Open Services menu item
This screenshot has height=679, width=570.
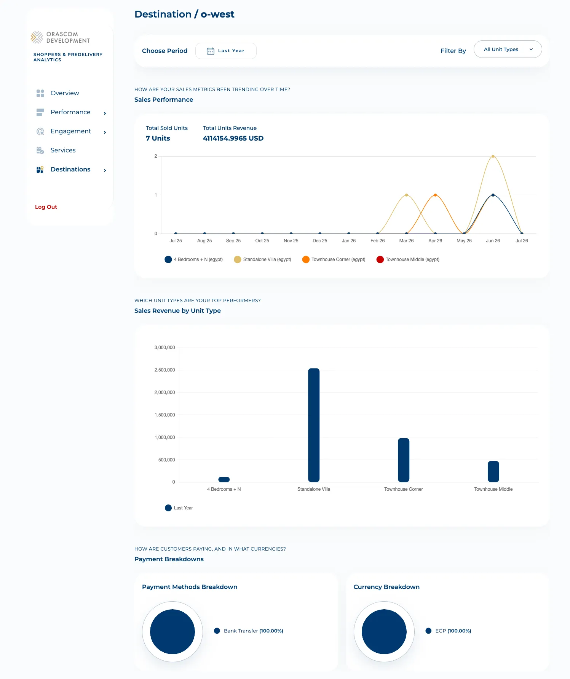(x=63, y=150)
